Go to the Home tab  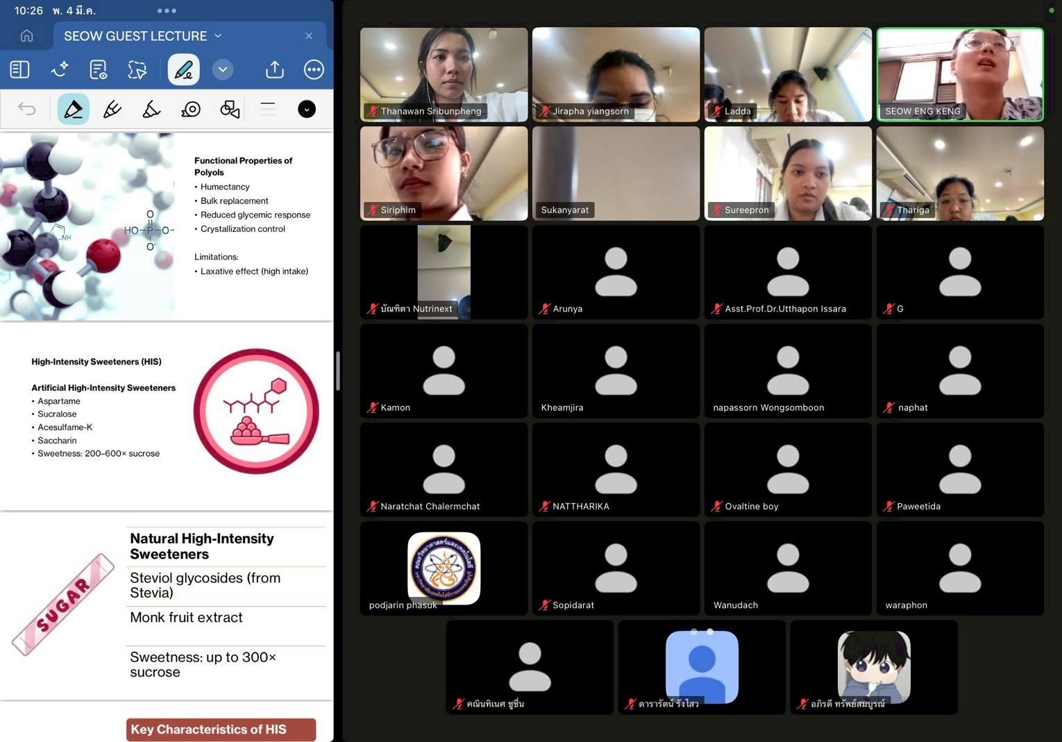[x=26, y=36]
